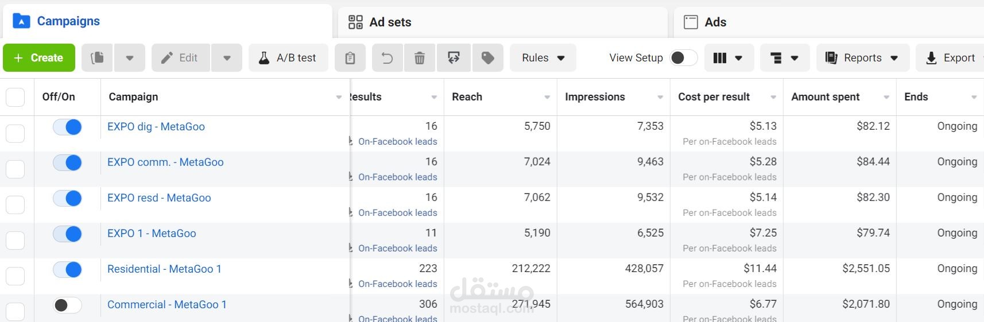Check the Residential - MetaGoo 1 row checkbox

click(x=15, y=276)
